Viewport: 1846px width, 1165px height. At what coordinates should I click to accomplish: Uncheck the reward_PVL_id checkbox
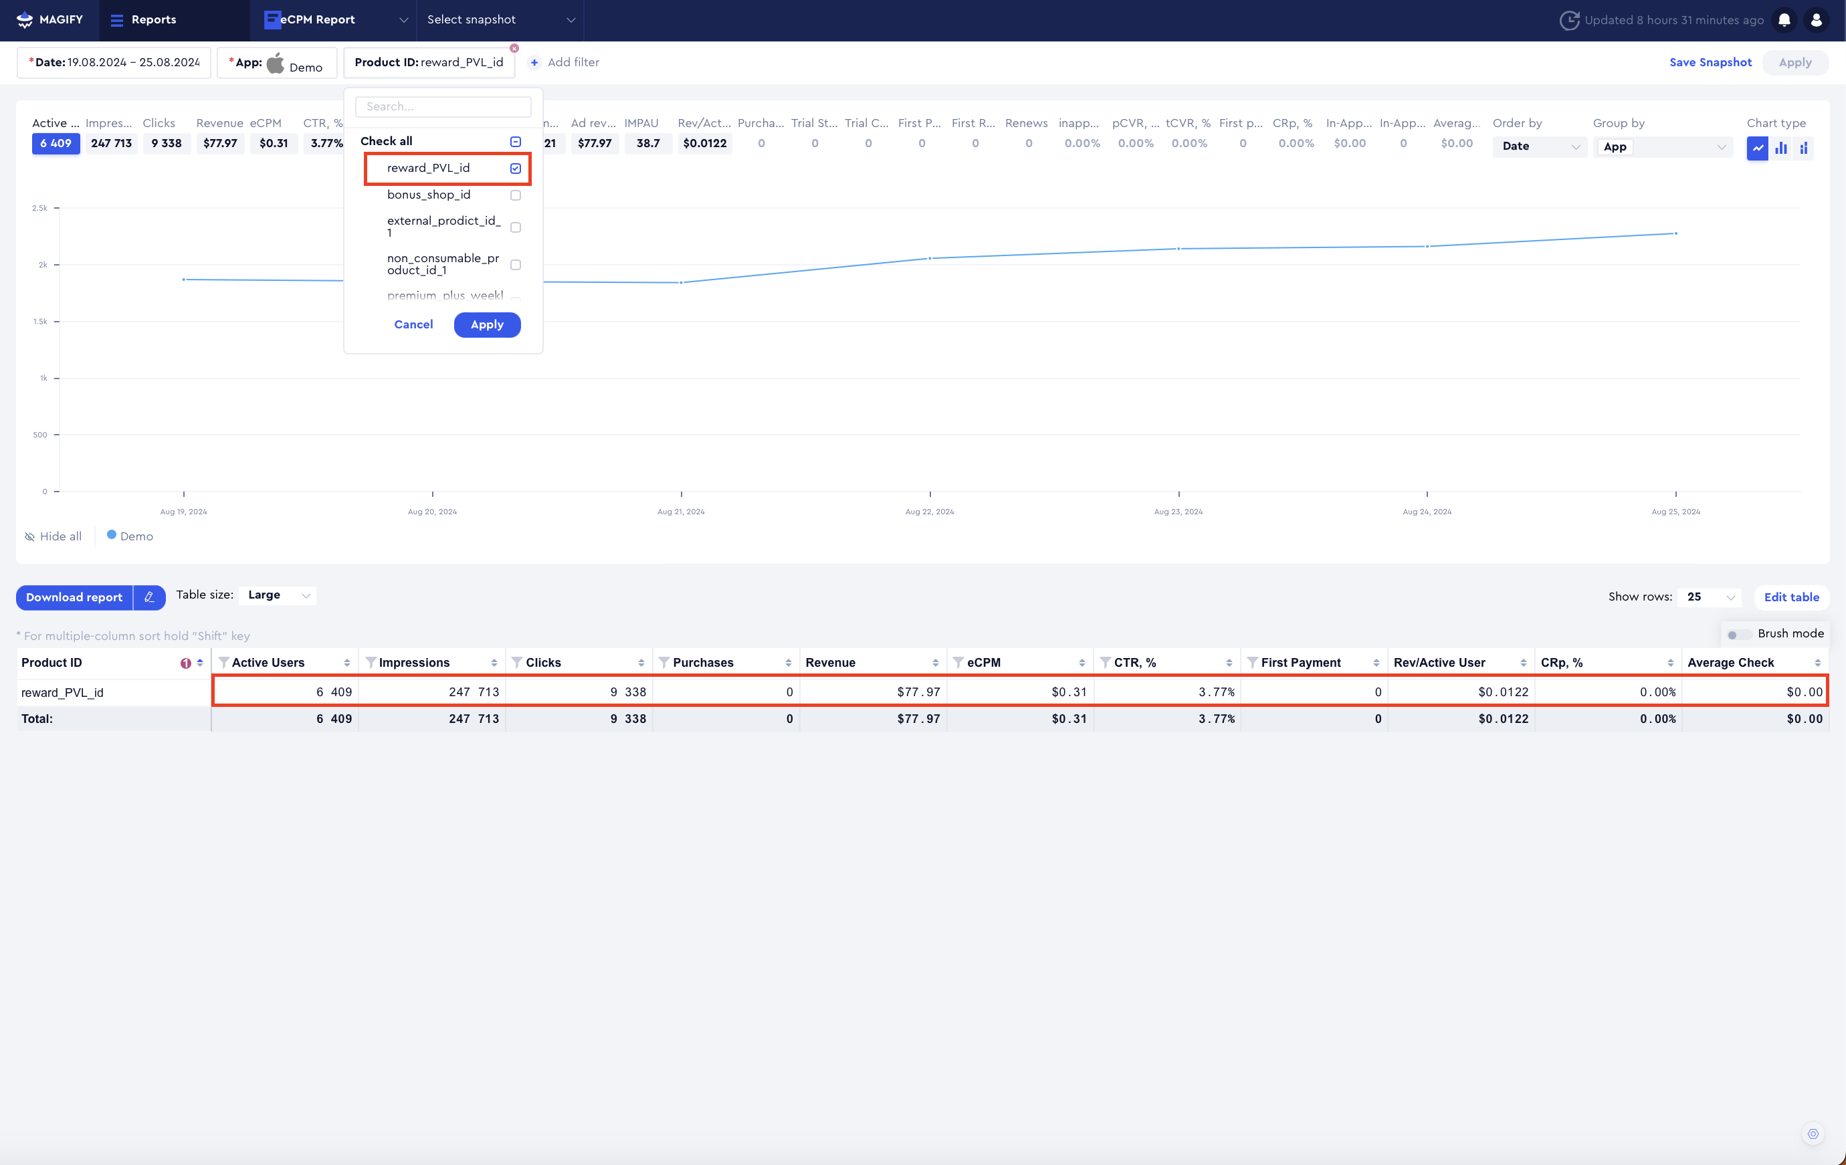(515, 169)
